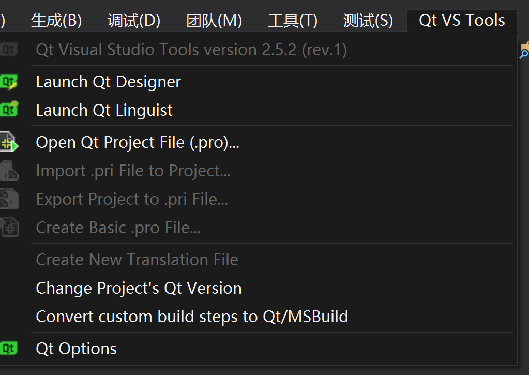The width and height of the screenshot is (529, 375).
Task: Open the 测试(S) menu
Action: click(x=368, y=20)
